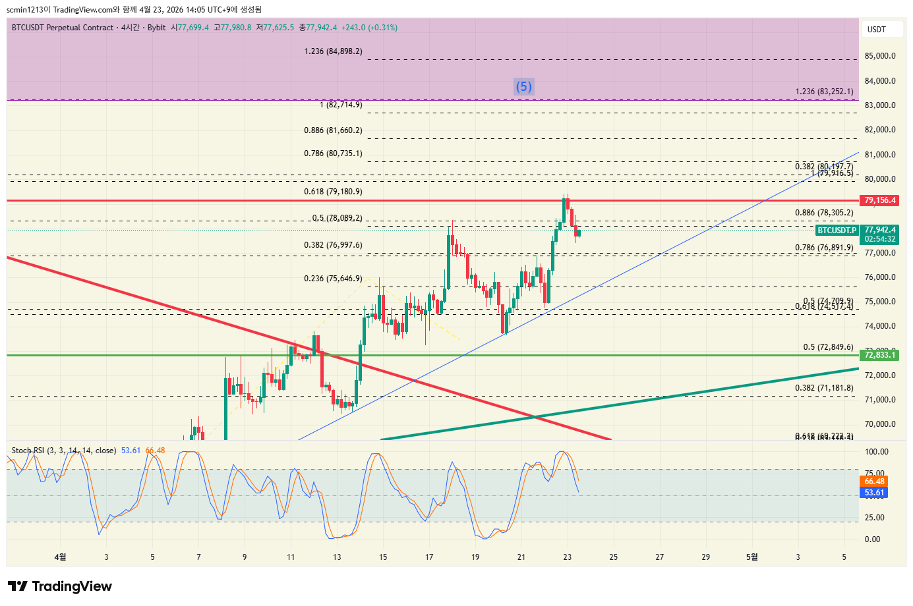Open the USDT currency selector
Viewport: 913px width, 606px height.
click(x=877, y=30)
